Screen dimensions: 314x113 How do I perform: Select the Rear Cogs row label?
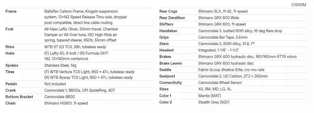(x=168, y=11)
